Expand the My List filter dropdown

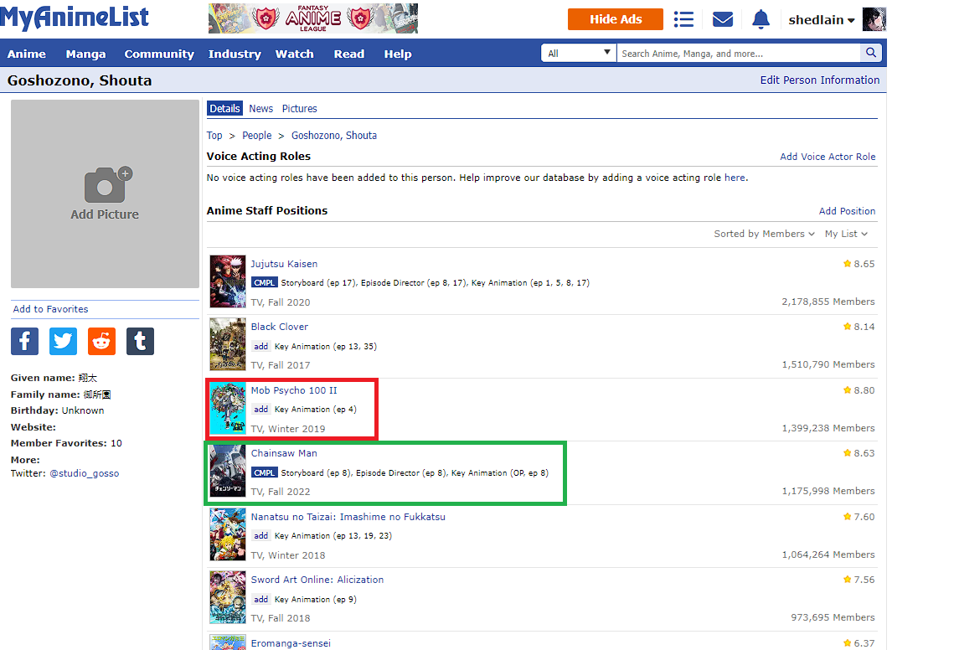[846, 234]
